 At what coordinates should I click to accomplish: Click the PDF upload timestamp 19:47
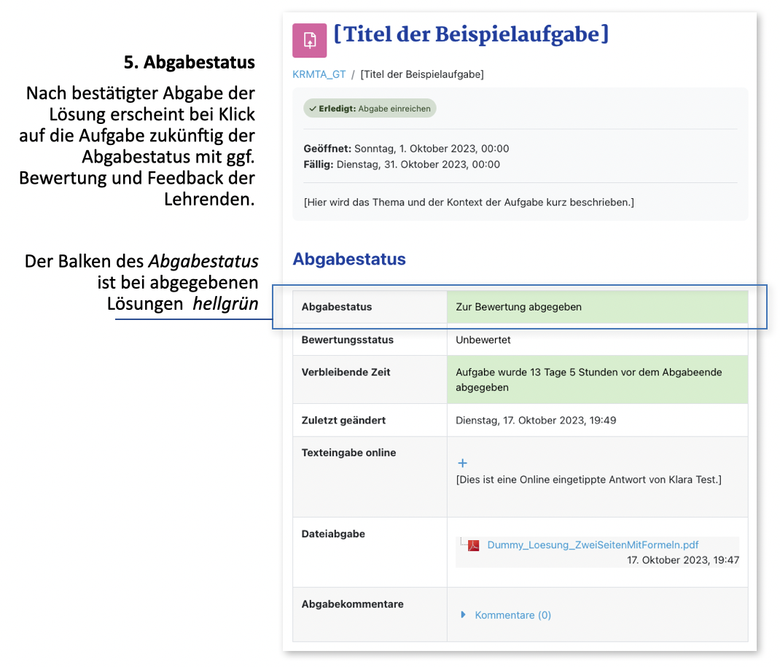[x=682, y=560]
